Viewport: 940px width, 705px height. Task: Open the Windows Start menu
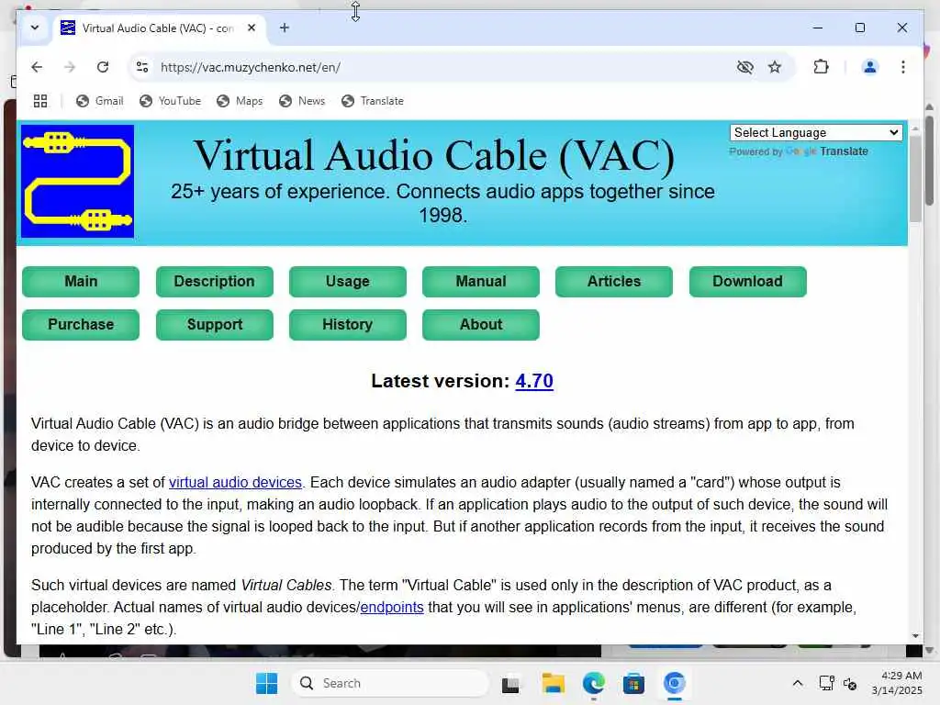(267, 683)
